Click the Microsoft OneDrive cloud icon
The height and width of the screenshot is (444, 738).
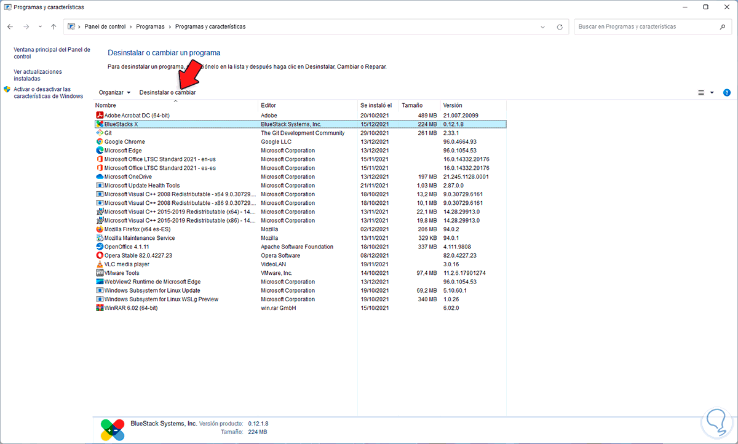click(x=100, y=176)
